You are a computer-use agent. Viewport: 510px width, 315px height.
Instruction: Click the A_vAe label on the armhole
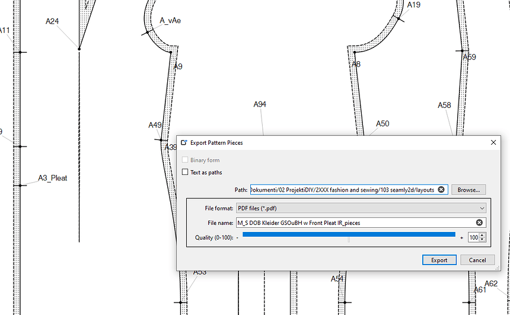tap(170, 21)
